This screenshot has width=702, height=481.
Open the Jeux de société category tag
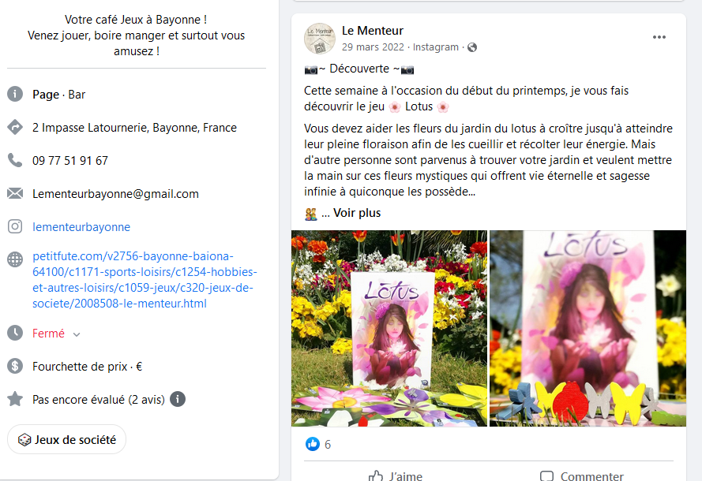click(66, 439)
